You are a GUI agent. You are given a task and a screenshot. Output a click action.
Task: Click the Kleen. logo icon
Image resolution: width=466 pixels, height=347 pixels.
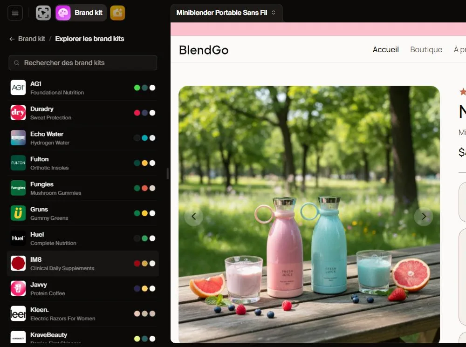[18, 313]
